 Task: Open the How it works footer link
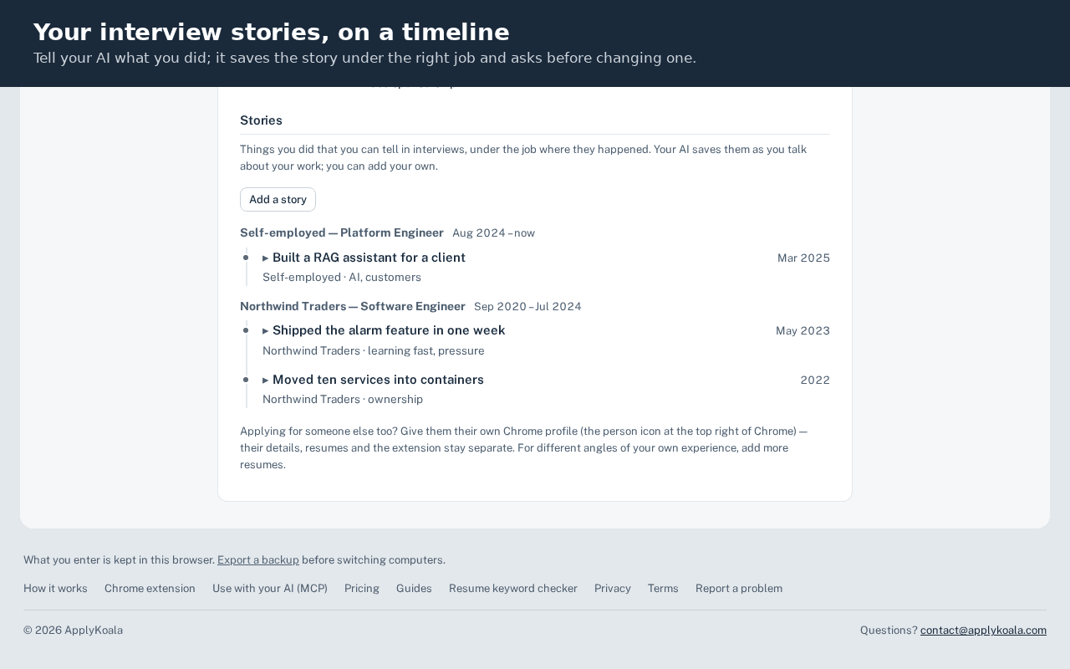(55, 589)
